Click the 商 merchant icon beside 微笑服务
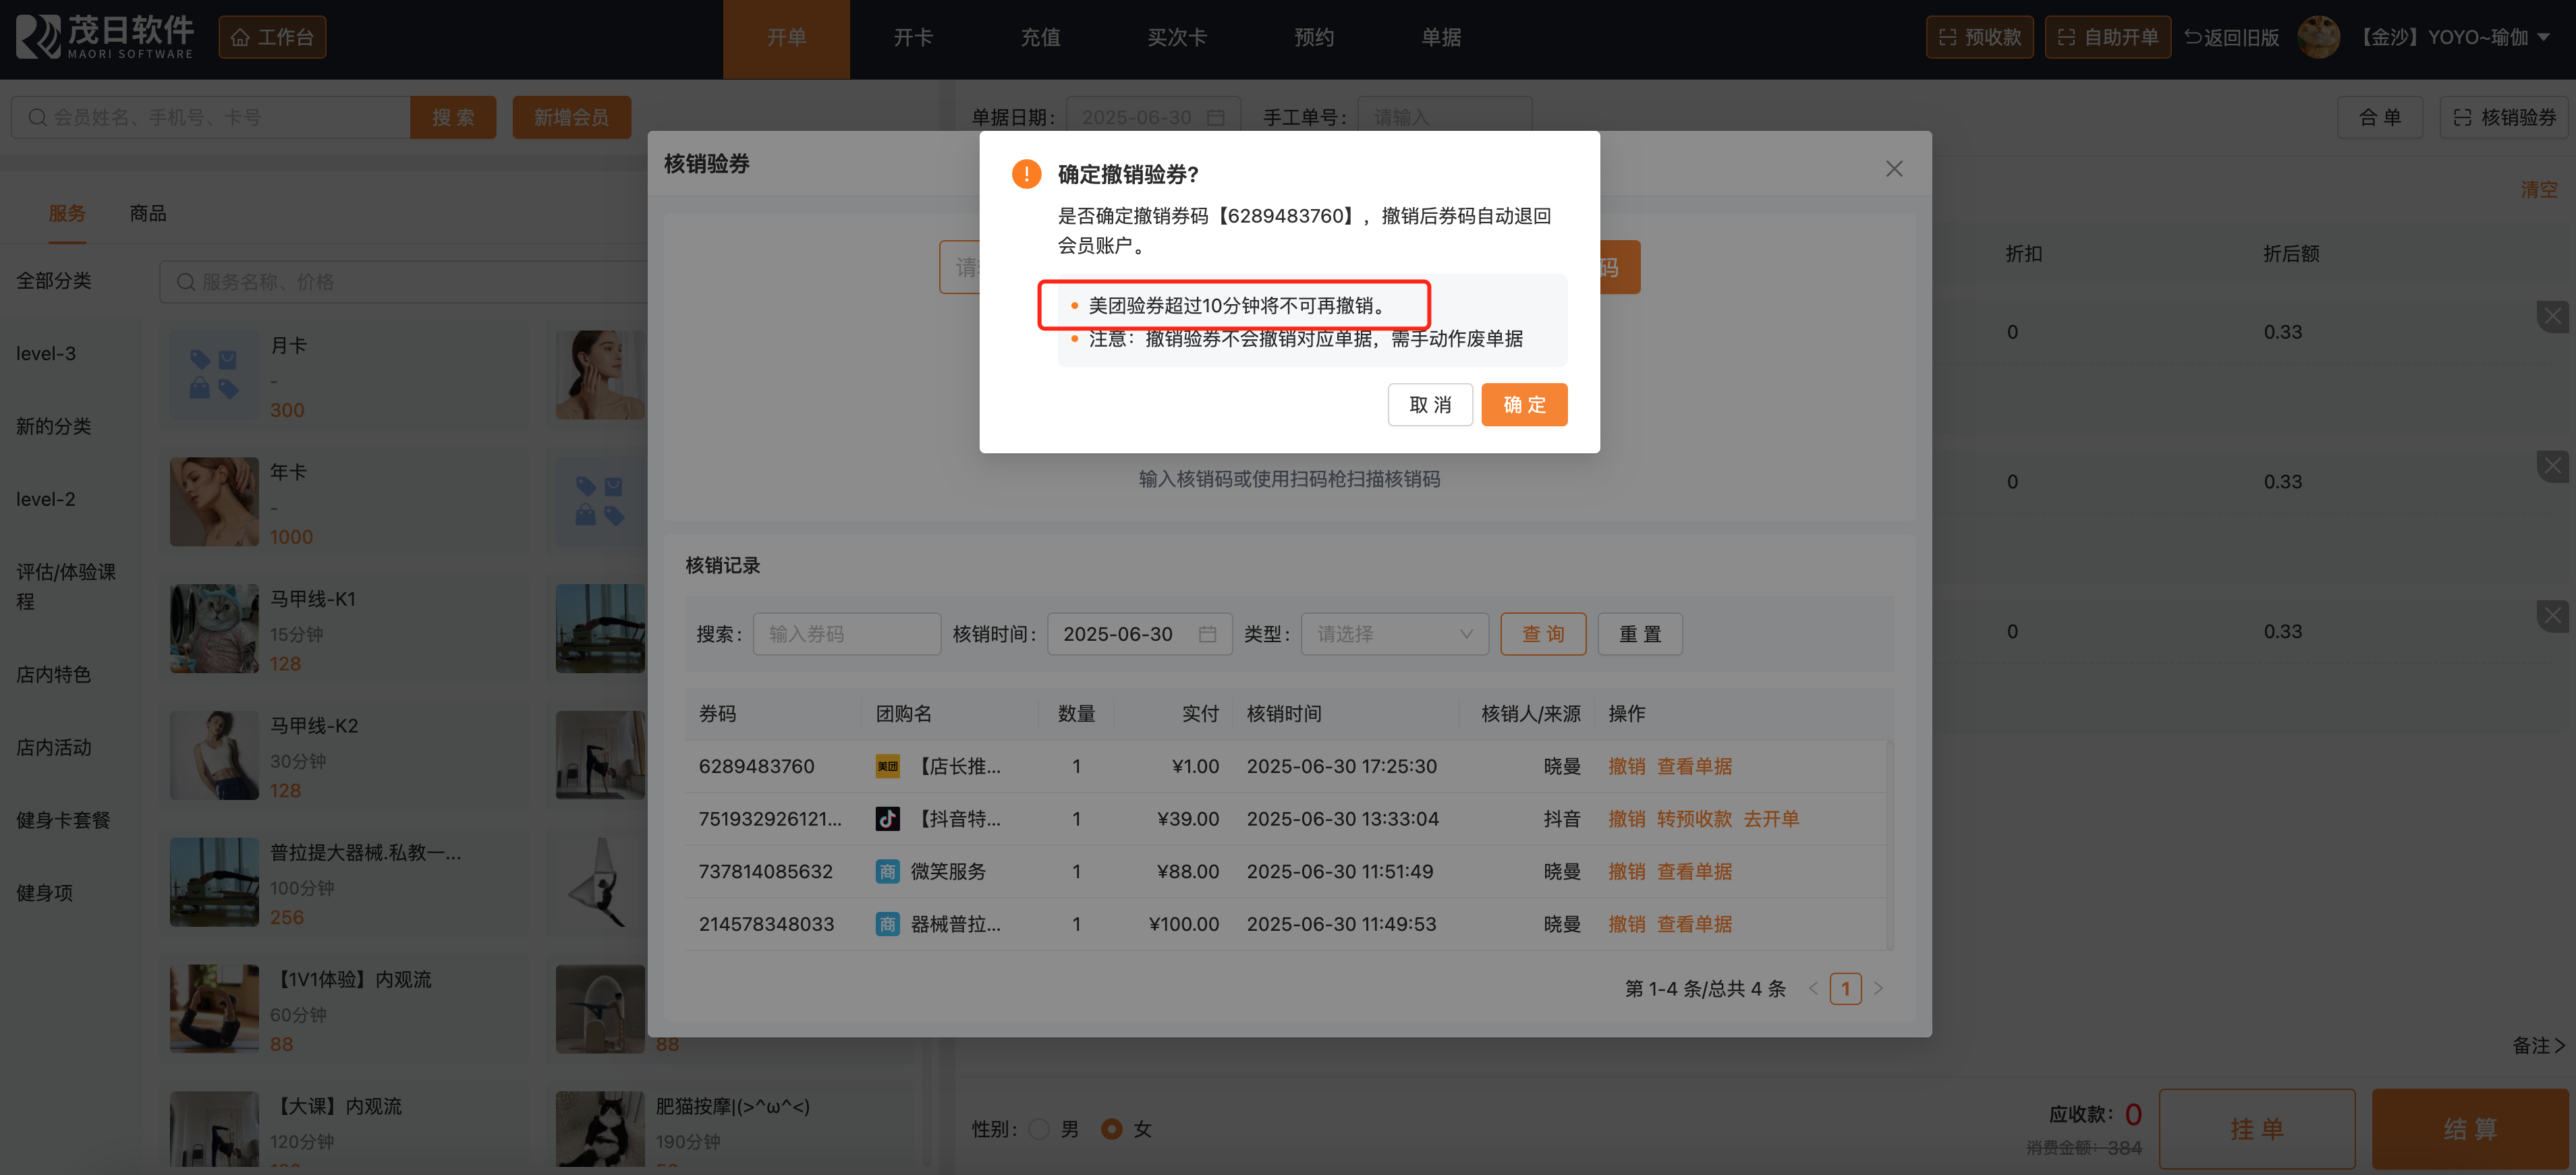The width and height of the screenshot is (2576, 1175). 887,872
